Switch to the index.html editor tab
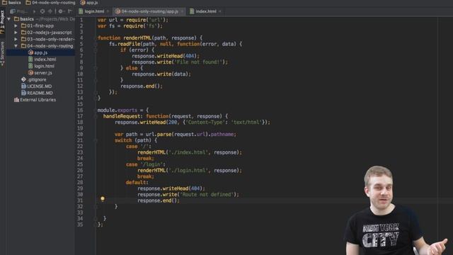Image resolution: width=453 pixels, height=255 pixels. point(206,11)
